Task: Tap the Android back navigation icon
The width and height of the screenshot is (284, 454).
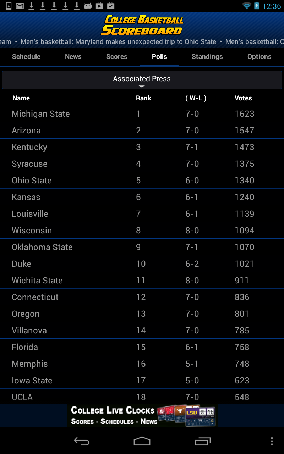Action: click(x=81, y=441)
